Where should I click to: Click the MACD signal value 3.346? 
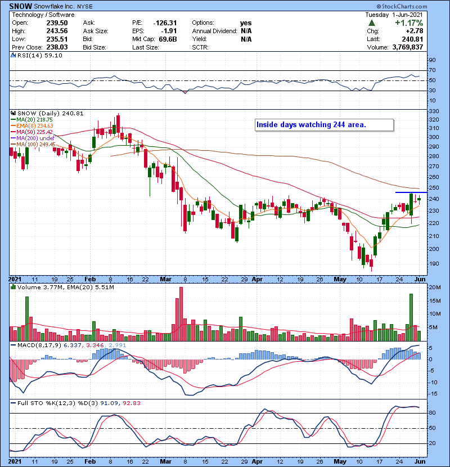94,345
